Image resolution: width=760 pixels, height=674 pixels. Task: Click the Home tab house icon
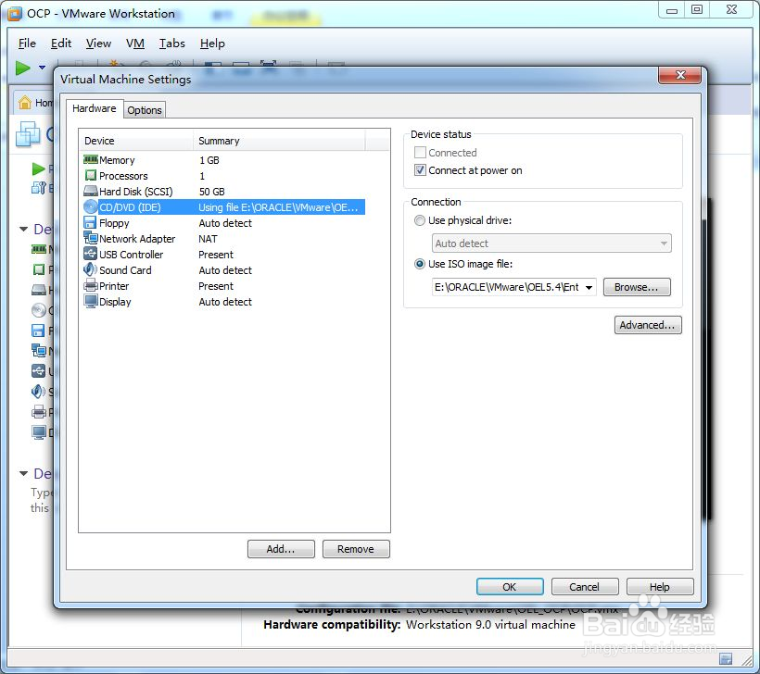click(x=25, y=102)
